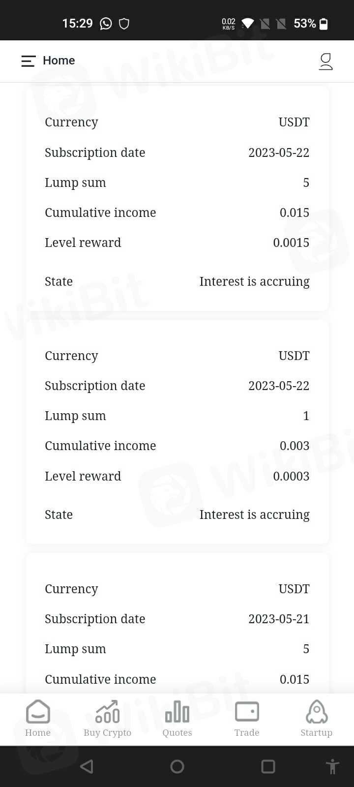Open the Startup rocket icon
This screenshot has width=354, height=787.
tap(317, 712)
